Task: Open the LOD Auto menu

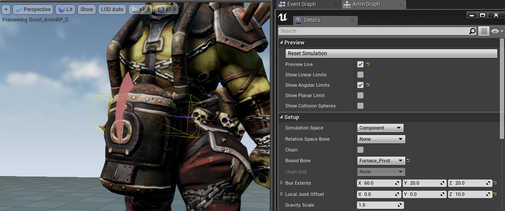Action: pyautogui.click(x=112, y=9)
